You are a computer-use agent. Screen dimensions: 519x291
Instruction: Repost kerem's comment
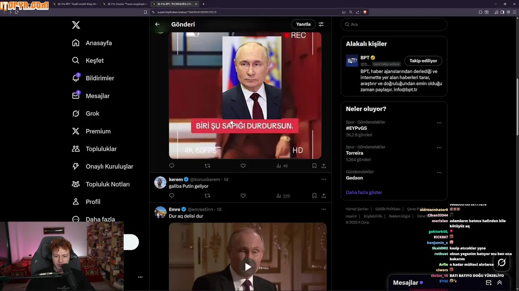point(207,196)
